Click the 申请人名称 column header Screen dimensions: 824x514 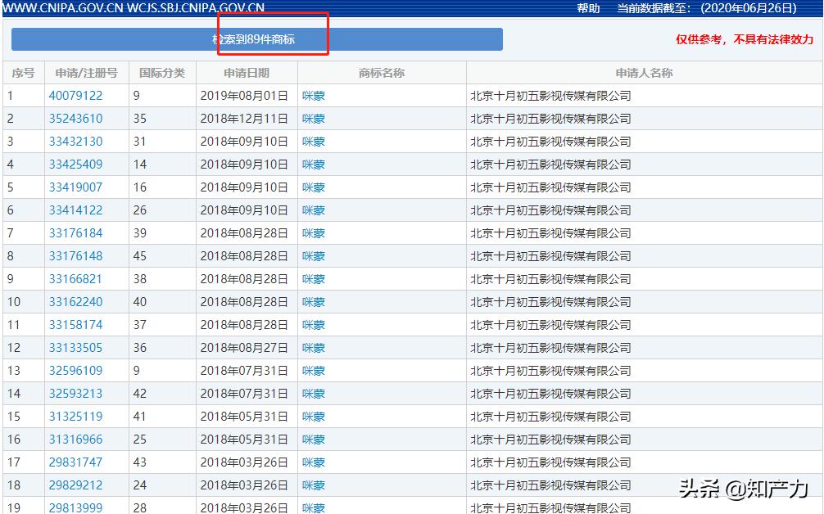pyautogui.click(x=645, y=73)
